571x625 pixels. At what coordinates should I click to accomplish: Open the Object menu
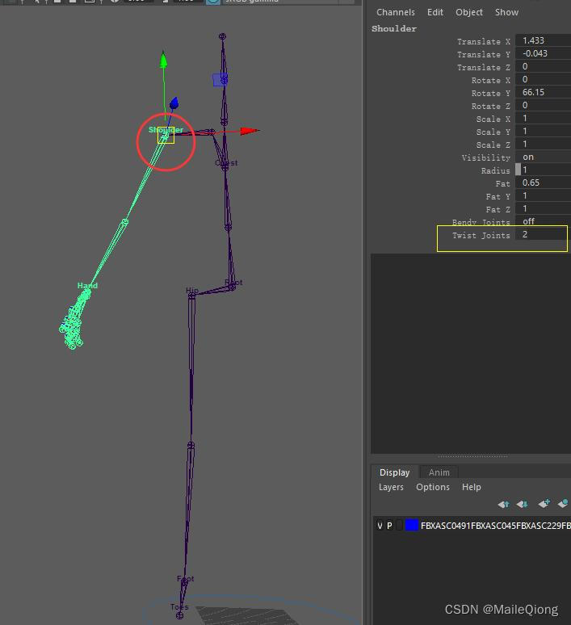469,12
